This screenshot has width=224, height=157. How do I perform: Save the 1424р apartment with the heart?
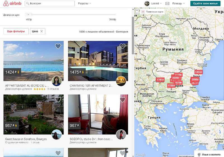[58, 46]
